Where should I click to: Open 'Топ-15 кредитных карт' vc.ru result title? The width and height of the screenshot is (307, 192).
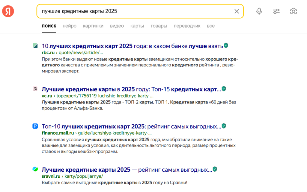[x=131, y=89]
